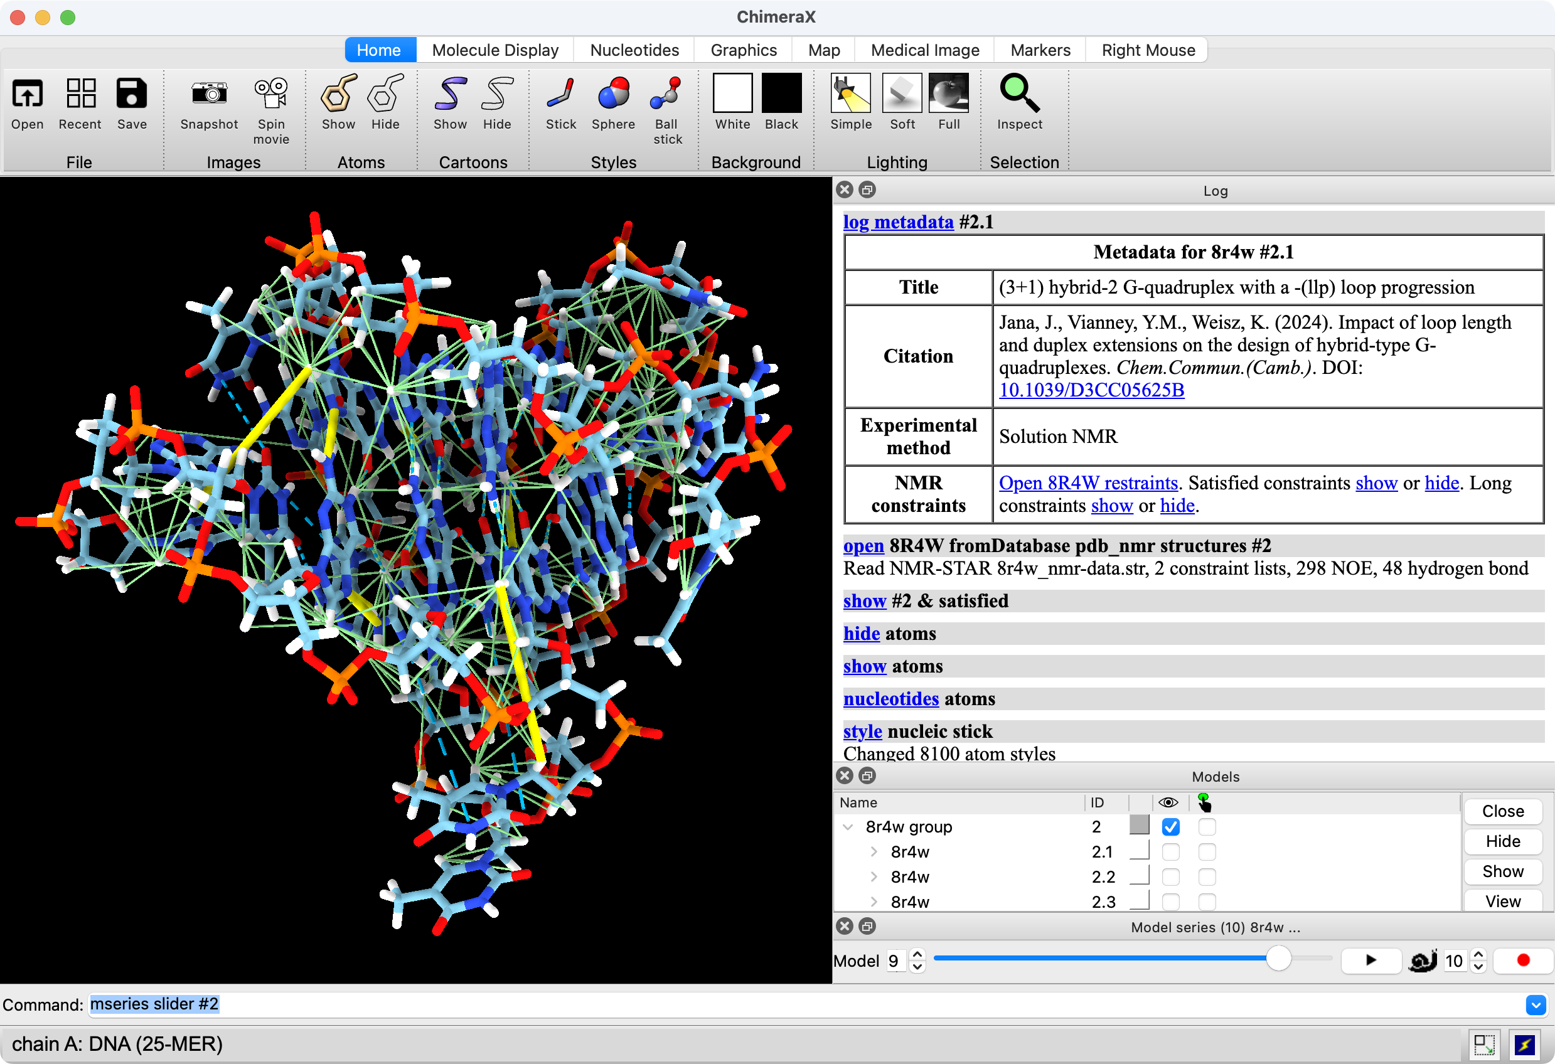Viewport: 1555px width, 1064px height.
Task: Apply Ball stick style
Action: [666, 93]
